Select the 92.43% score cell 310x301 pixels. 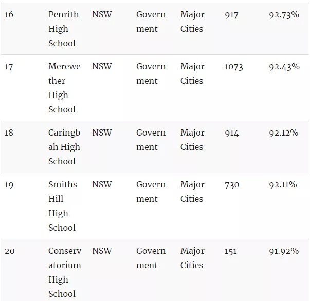point(284,67)
